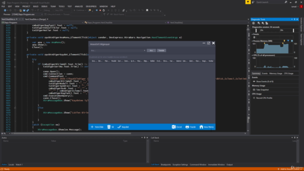This screenshot has width=304, height=171.
Task: Click the Open File toolbar icon
Action: pos(20,10)
